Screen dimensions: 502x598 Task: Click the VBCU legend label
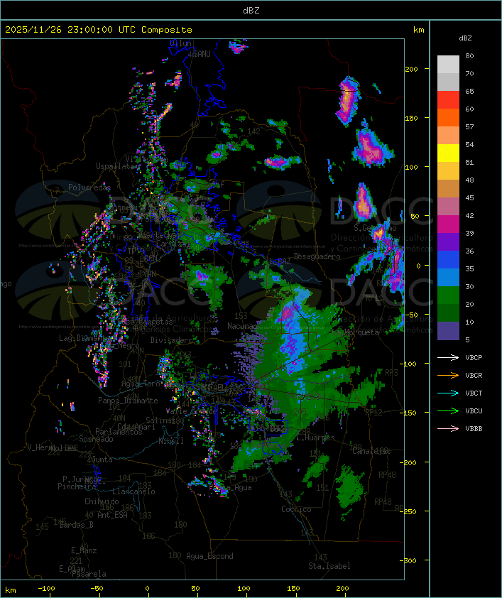[474, 411]
